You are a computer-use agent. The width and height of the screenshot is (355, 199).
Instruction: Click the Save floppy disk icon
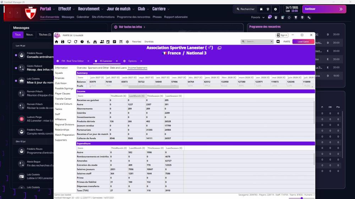click(63, 42)
